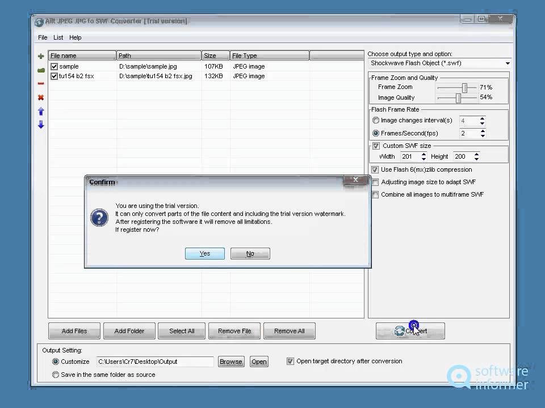Click the red X remove all icon
This screenshot has width=545, height=408.
(x=41, y=97)
